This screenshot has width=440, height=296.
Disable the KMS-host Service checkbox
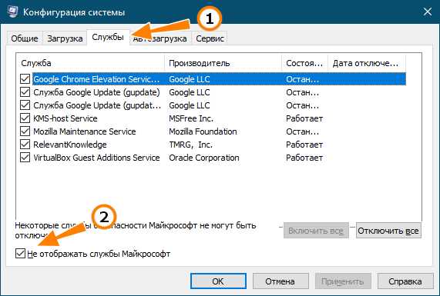25,118
